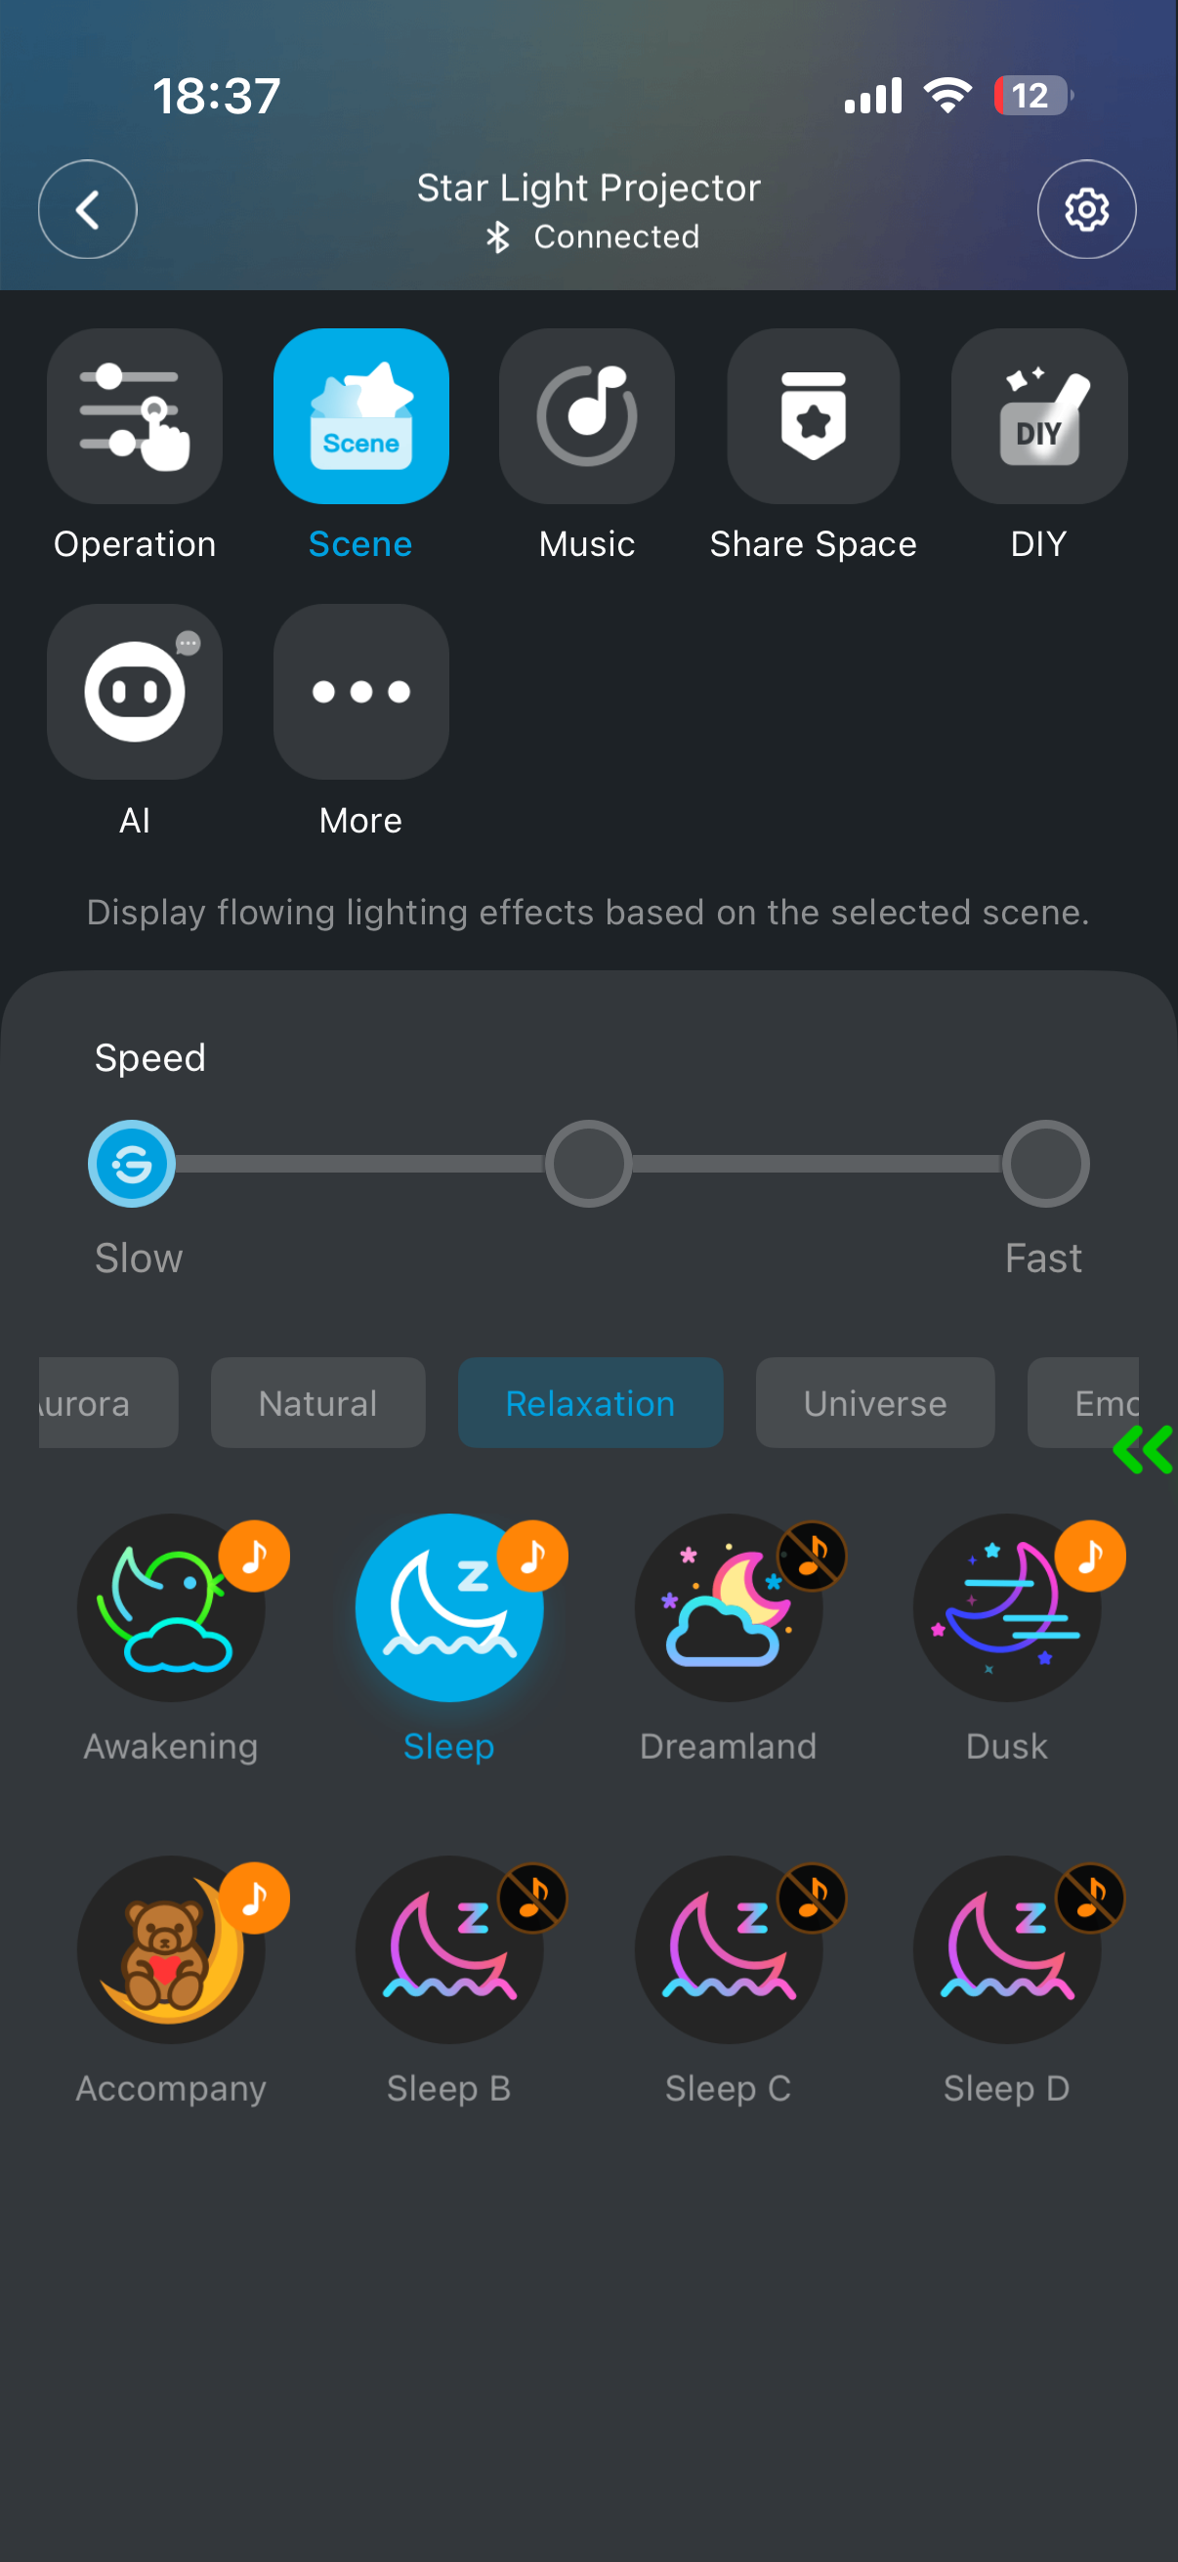The height and width of the screenshot is (2562, 1178).
Task: Go back using the left chevron button
Action: click(x=88, y=209)
